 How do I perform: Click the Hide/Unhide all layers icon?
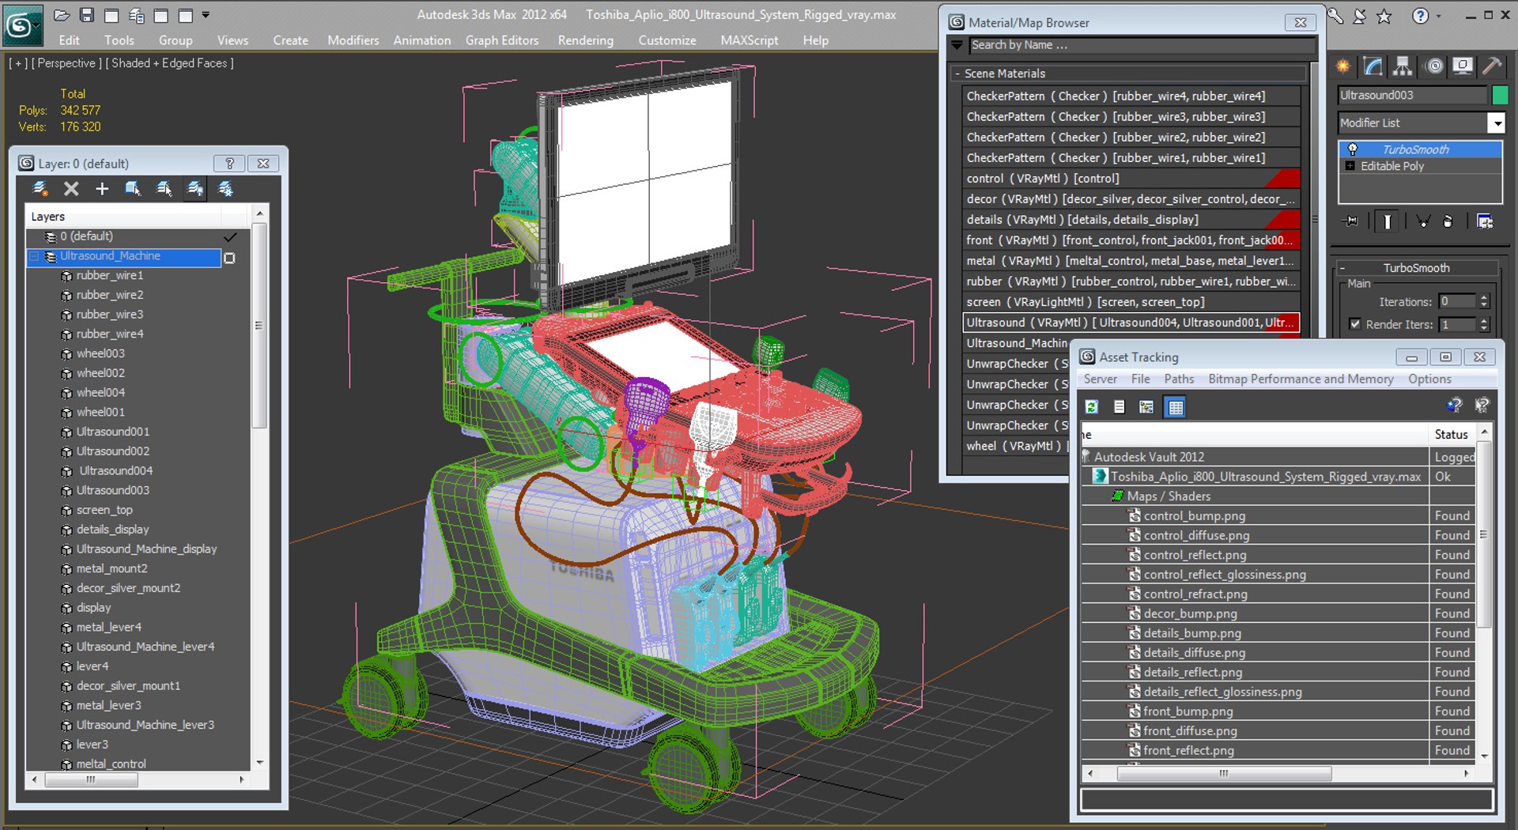click(x=194, y=188)
